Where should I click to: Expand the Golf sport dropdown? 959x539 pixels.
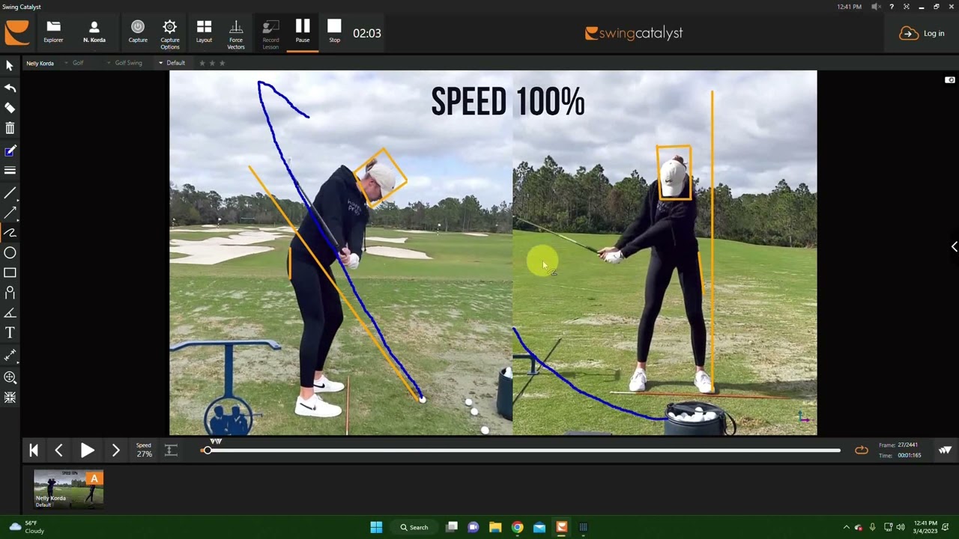pyautogui.click(x=74, y=63)
